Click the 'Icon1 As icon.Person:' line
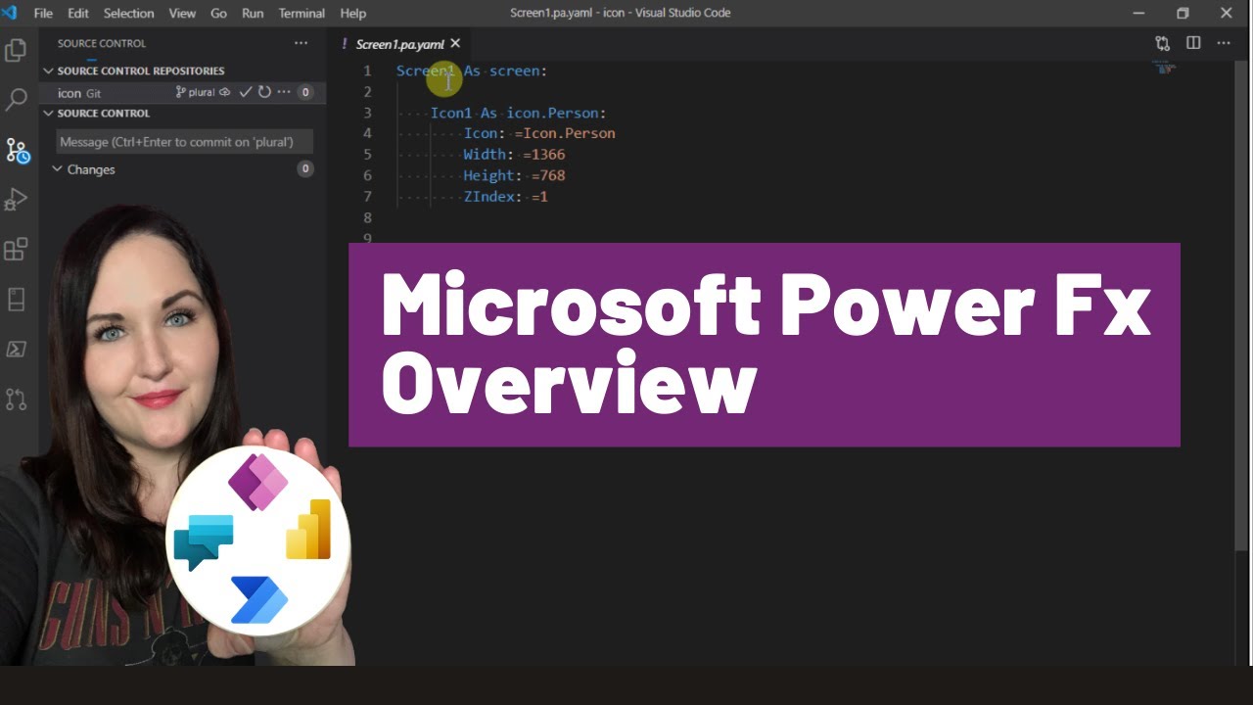Viewport: 1253px width, 705px height. click(x=519, y=113)
